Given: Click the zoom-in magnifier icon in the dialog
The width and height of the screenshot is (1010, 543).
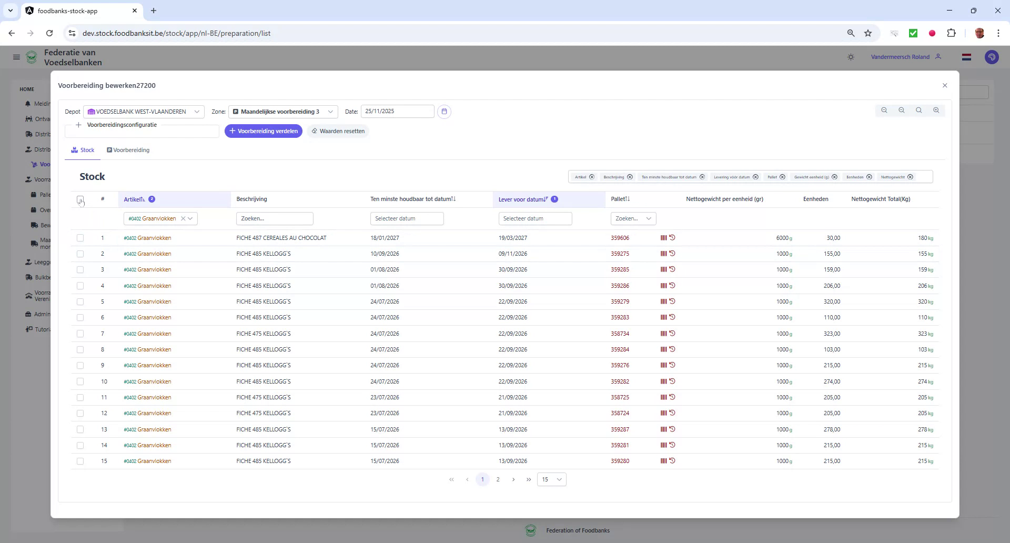Looking at the screenshot, I should [x=937, y=110].
